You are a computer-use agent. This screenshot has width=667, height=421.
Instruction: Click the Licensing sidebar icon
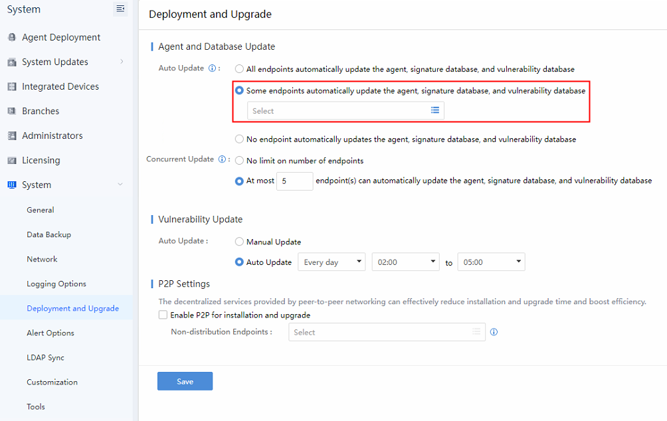pyautogui.click(x=12, y=161)
